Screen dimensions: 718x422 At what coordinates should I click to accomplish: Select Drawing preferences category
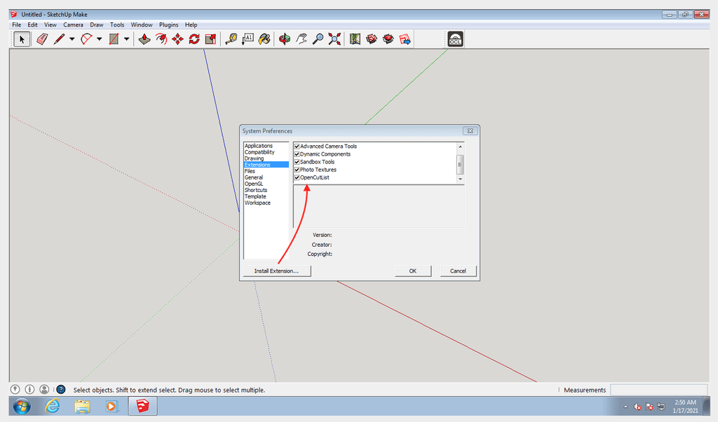(x=254, y=158)
